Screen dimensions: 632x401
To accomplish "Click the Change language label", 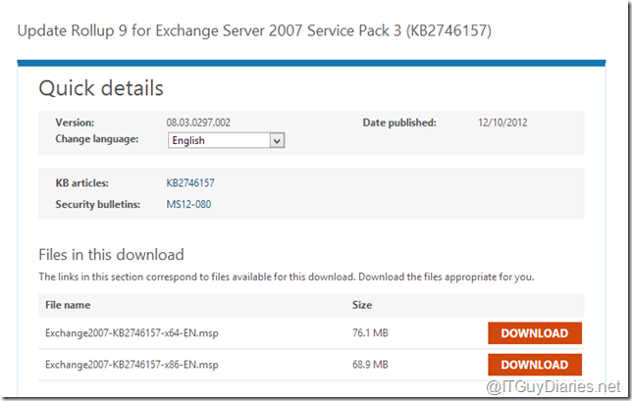I will pos(97,139).
